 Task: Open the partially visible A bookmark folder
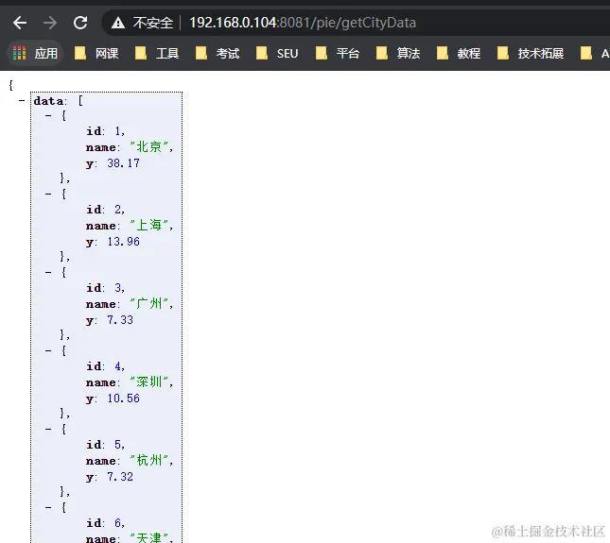pyautogui.click(x=595, y=53)
